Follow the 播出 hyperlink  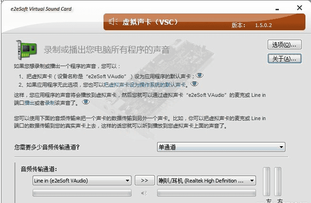coord(29,102)
